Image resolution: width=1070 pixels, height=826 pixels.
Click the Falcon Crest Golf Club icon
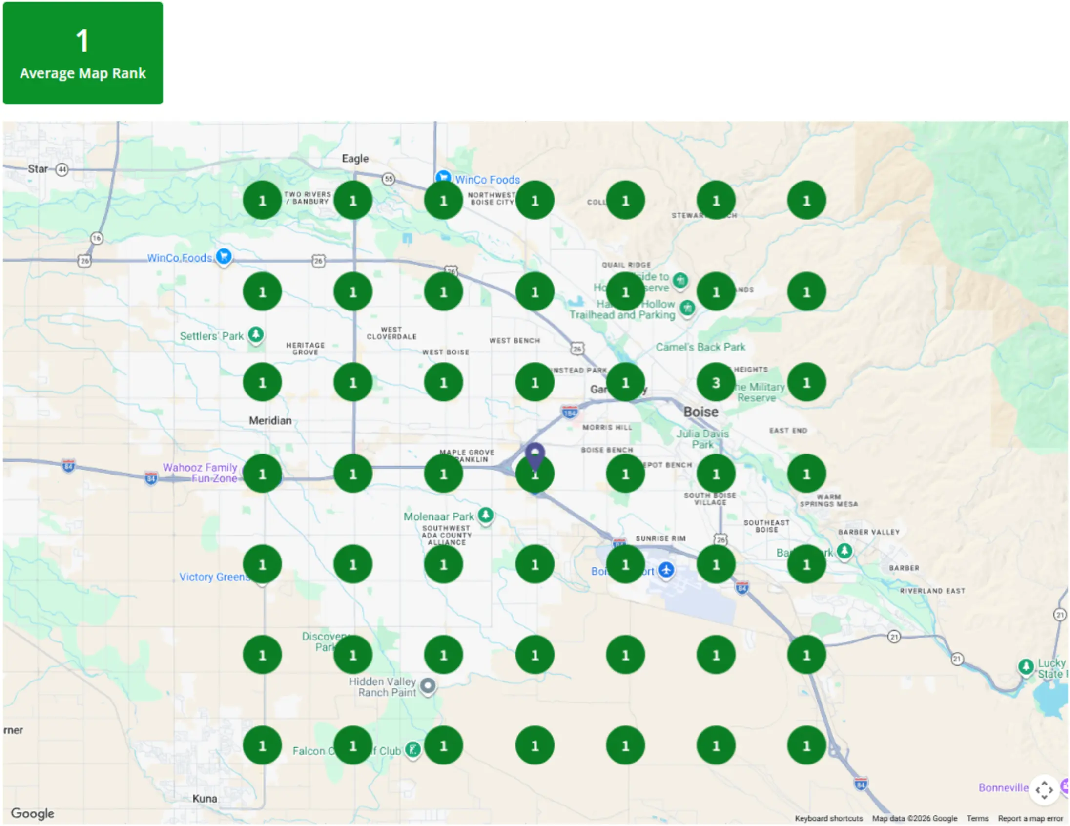pos(413,749)
